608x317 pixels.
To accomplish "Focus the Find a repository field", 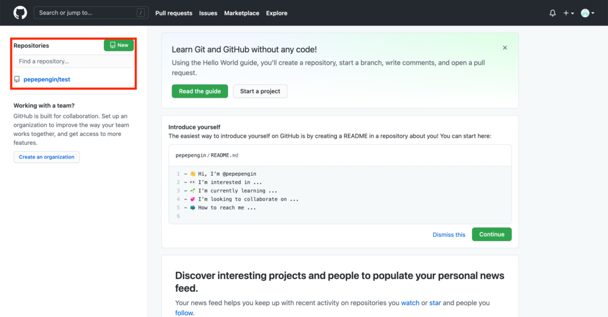I will coord(74,61).
